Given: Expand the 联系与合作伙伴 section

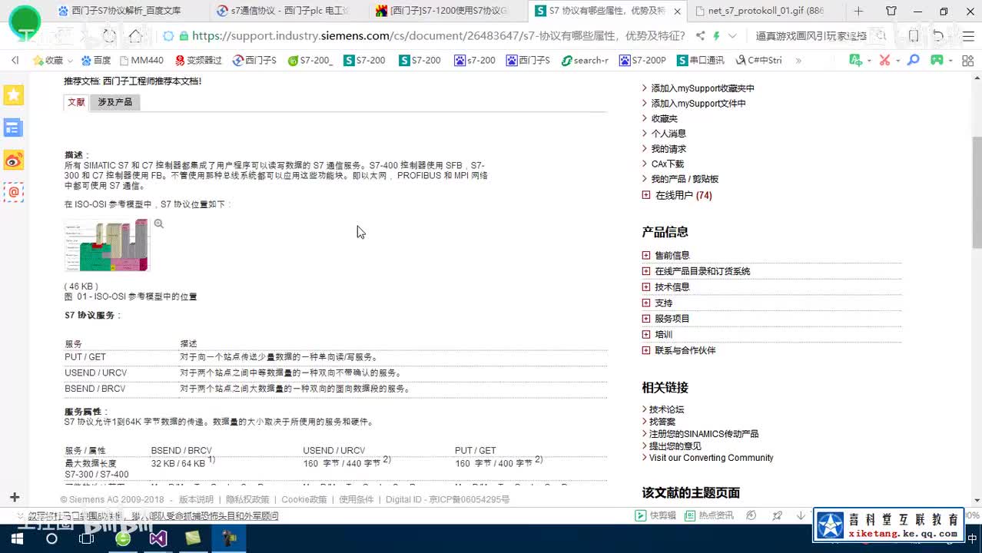Looking at the screenshot, I should (646, 350).
